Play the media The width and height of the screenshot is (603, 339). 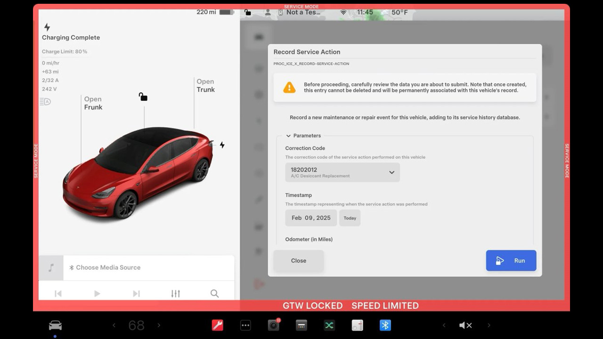pos(97,293)
